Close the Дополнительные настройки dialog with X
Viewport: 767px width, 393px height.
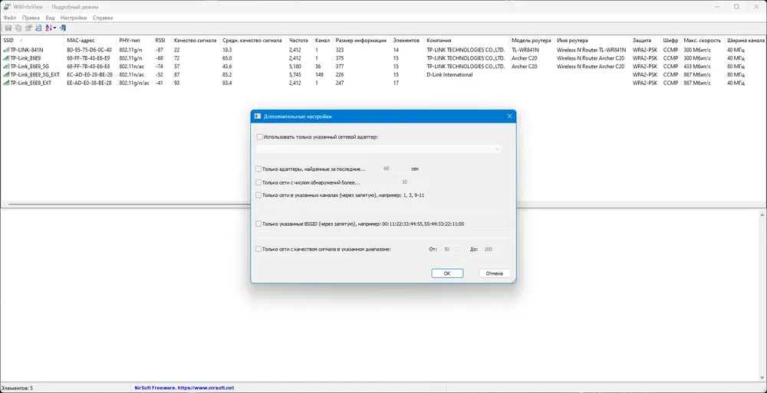click(509, 116)
